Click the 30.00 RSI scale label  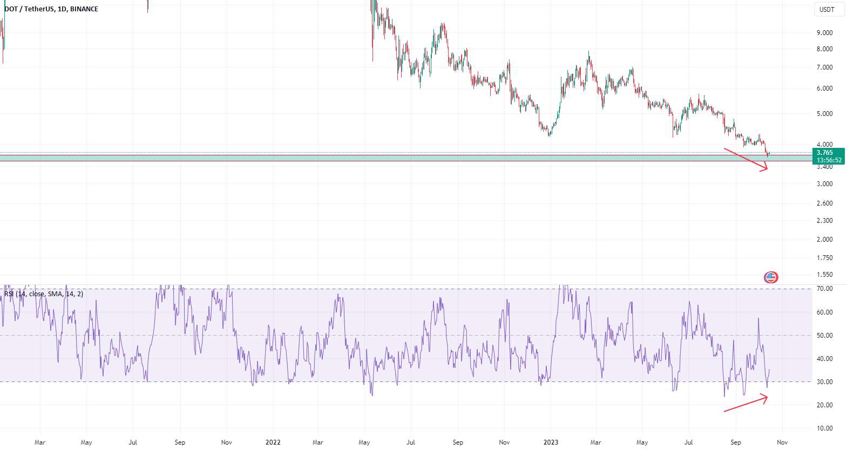pos(824,382)
